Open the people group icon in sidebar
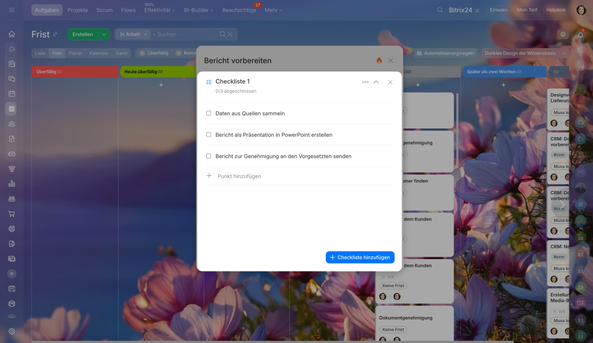 click(x=12, y=124)
